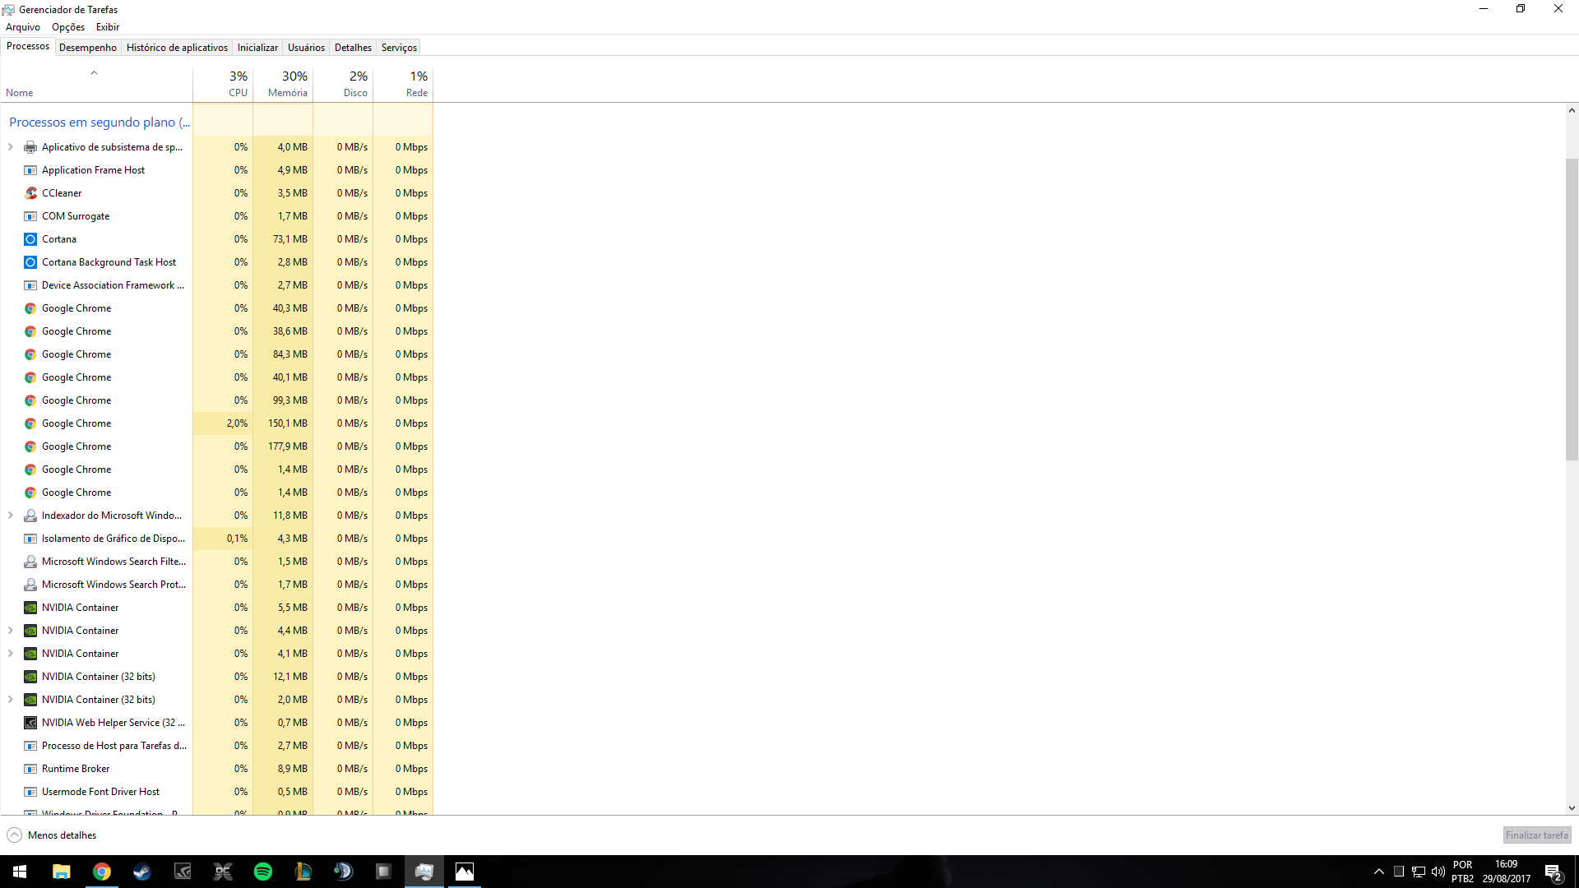The height and width of the screenshot is (888, 1579).
Task: Select 'Microsoft Windows Search Prot...' process row
Action: click(x=216, y=585)
